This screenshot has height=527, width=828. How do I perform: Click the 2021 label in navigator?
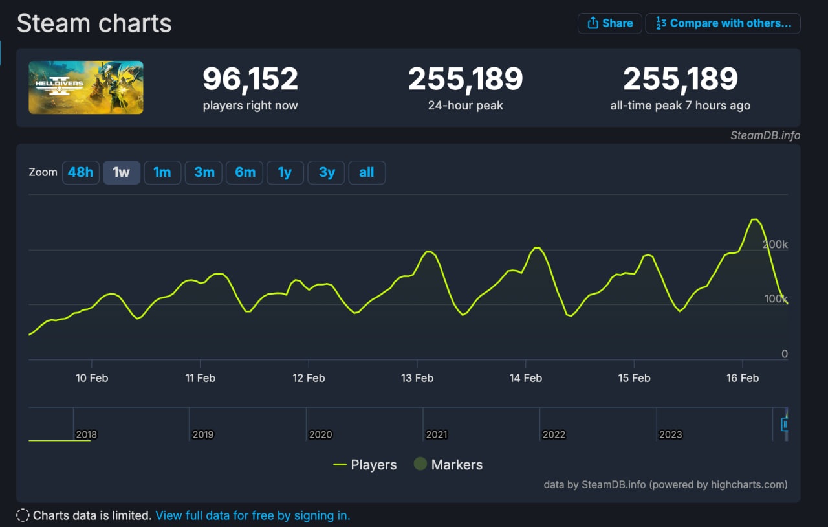tap(437, 434)
